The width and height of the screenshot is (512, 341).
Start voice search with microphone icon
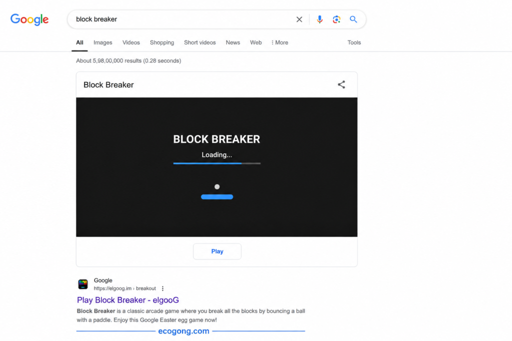pyautogui.click(x=319, y=19)
